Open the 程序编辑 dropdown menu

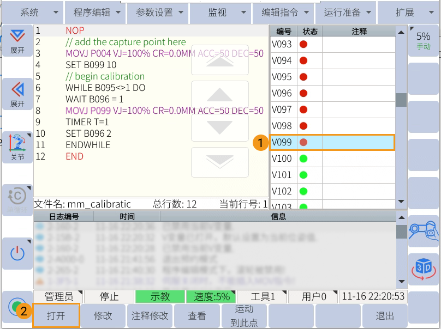[95, 13]
